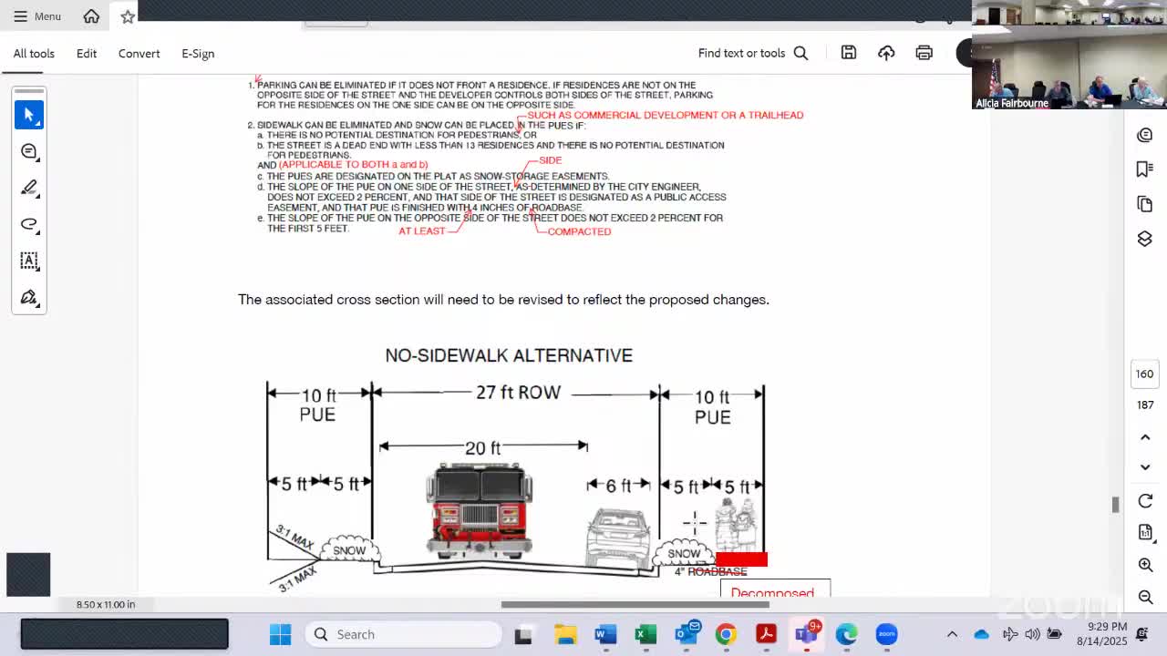
Task: Choose the freehand Draw tool
Action: click(x=29, y=224)
